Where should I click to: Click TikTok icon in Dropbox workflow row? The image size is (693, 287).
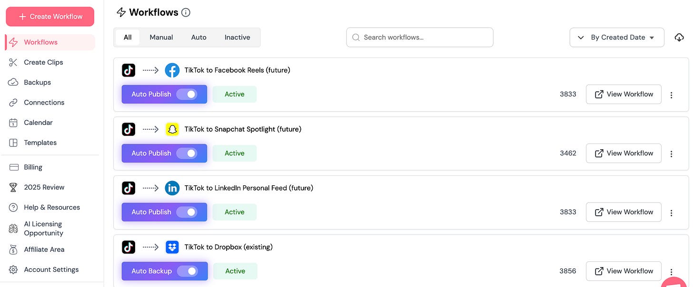tap(129, 247)
